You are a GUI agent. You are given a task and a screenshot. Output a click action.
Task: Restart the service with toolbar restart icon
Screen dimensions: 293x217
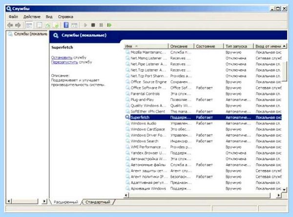[109, 25]
